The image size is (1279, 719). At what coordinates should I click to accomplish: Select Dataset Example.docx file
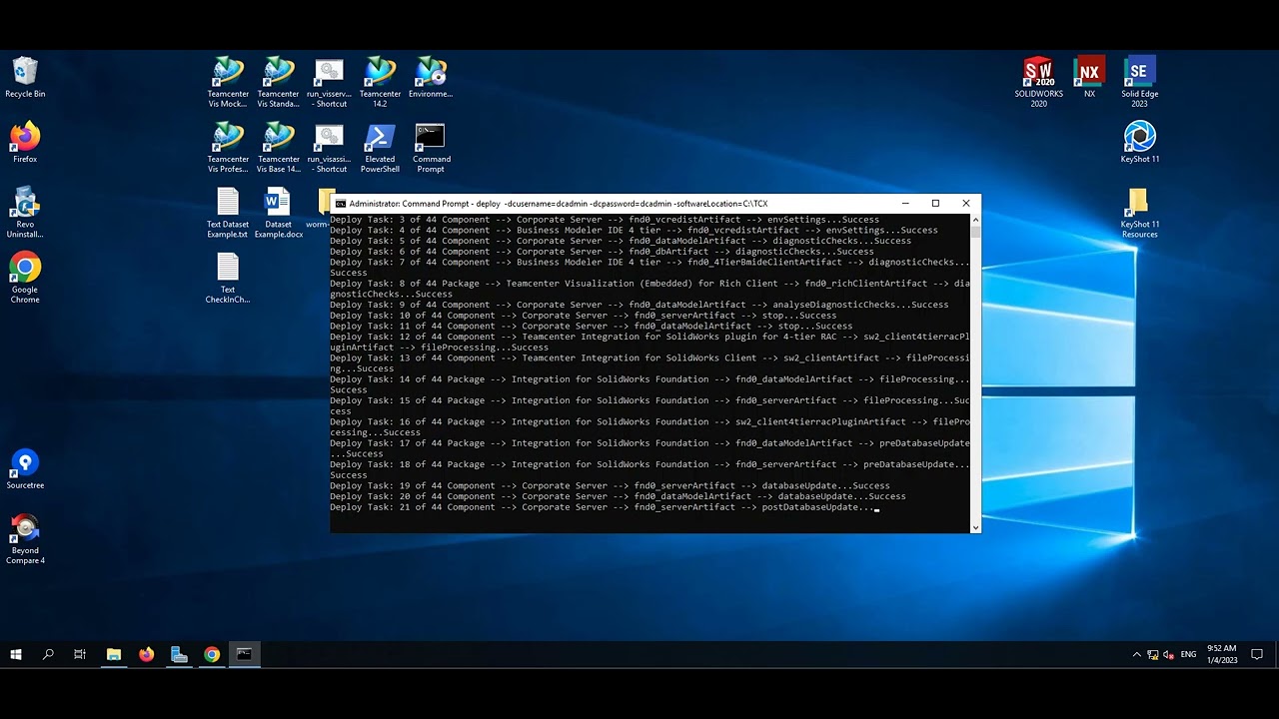coord(278,213)
